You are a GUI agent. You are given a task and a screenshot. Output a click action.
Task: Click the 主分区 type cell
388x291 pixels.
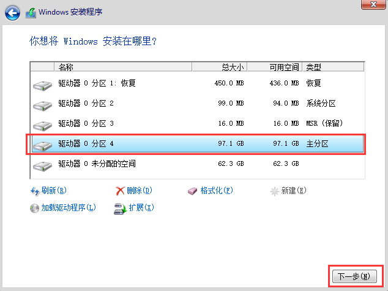(317, 143)
